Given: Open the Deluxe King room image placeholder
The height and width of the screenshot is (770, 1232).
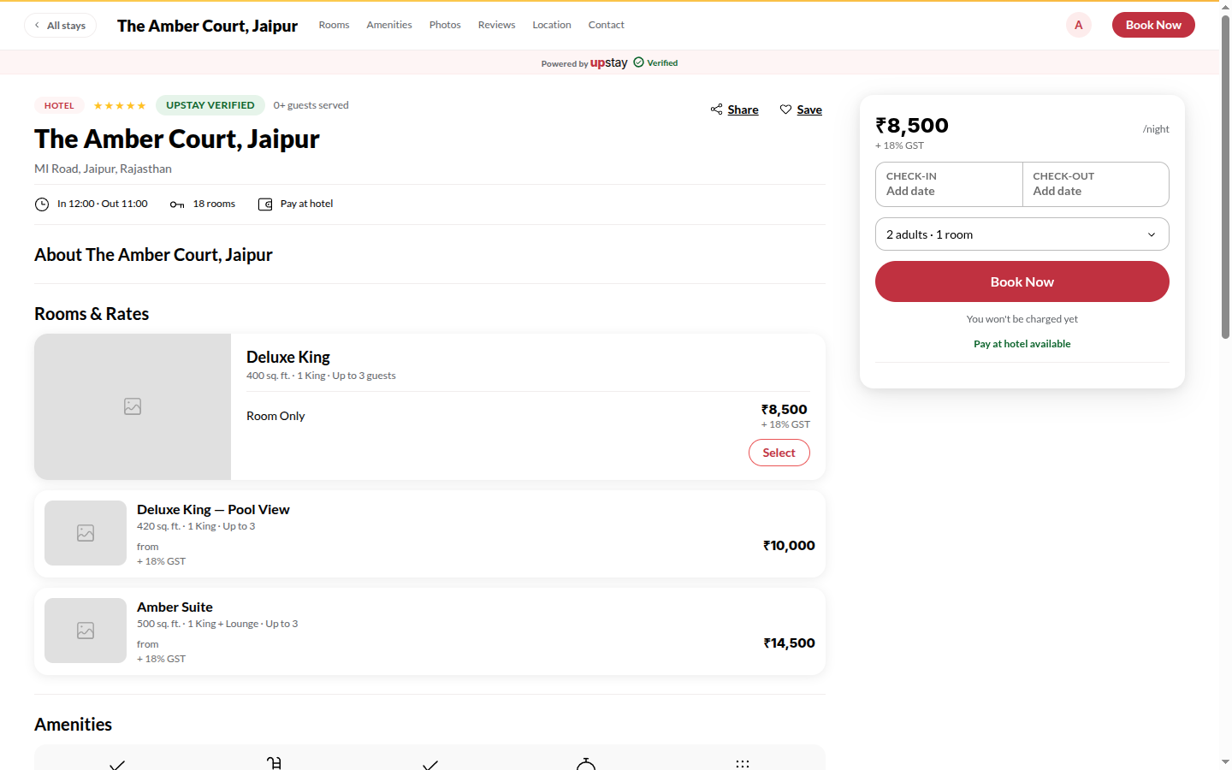Looking at the screenshot, I should click(x=133, y=406).
